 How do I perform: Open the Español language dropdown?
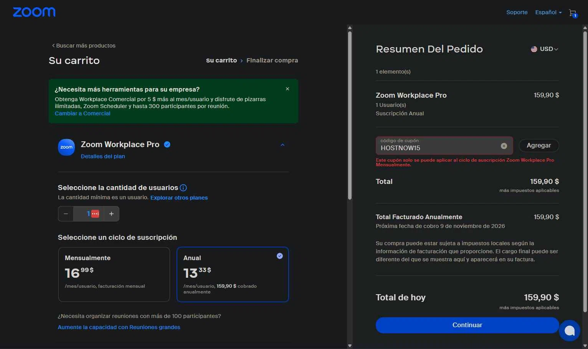tap(548, 12)
